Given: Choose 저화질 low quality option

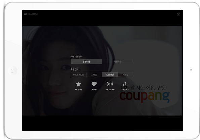Looking at the screenshot, I should coord(125,75).
